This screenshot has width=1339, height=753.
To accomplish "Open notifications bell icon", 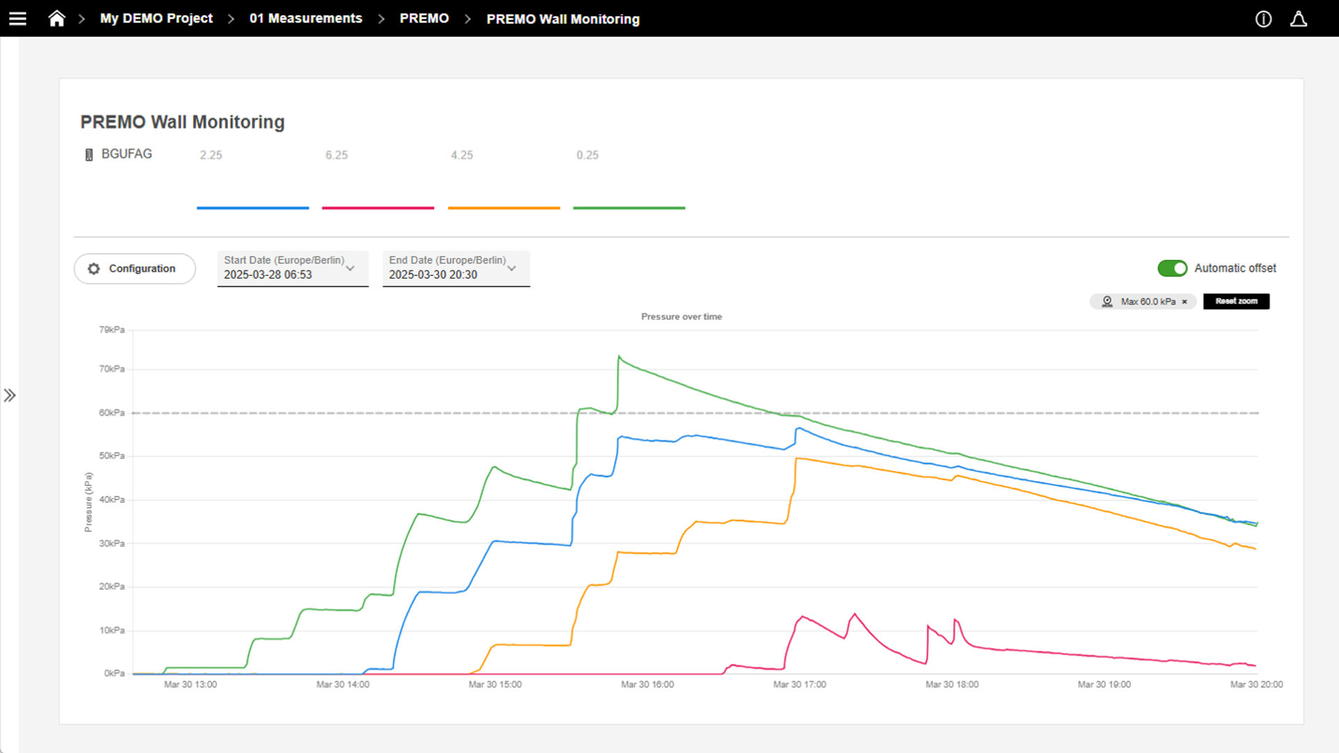I will point(1298,19).
